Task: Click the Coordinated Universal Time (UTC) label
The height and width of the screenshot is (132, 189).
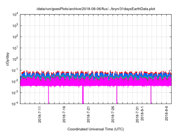Action: pos(96,129)
